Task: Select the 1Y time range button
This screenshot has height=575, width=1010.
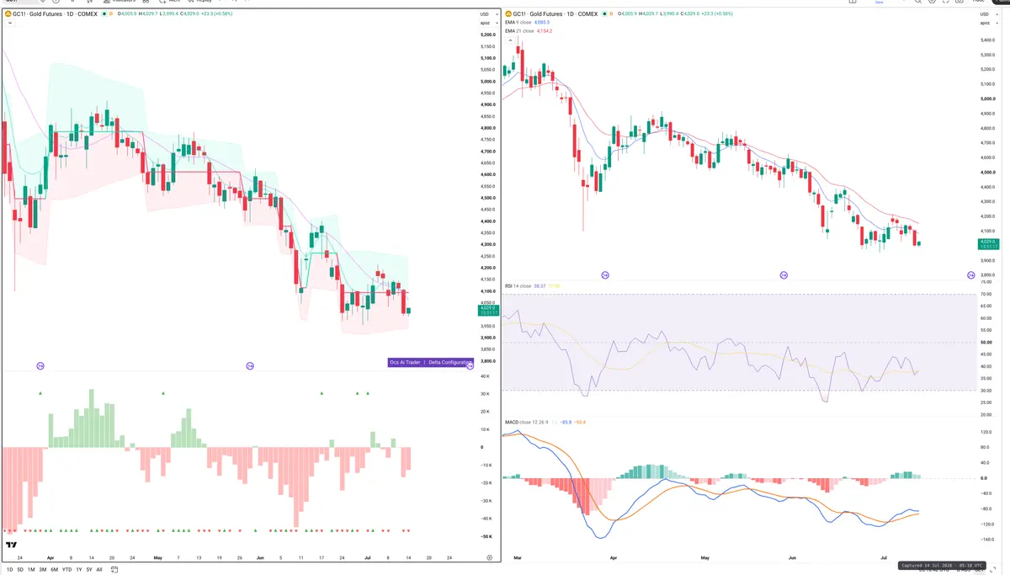Action: (x=79, y=570)
